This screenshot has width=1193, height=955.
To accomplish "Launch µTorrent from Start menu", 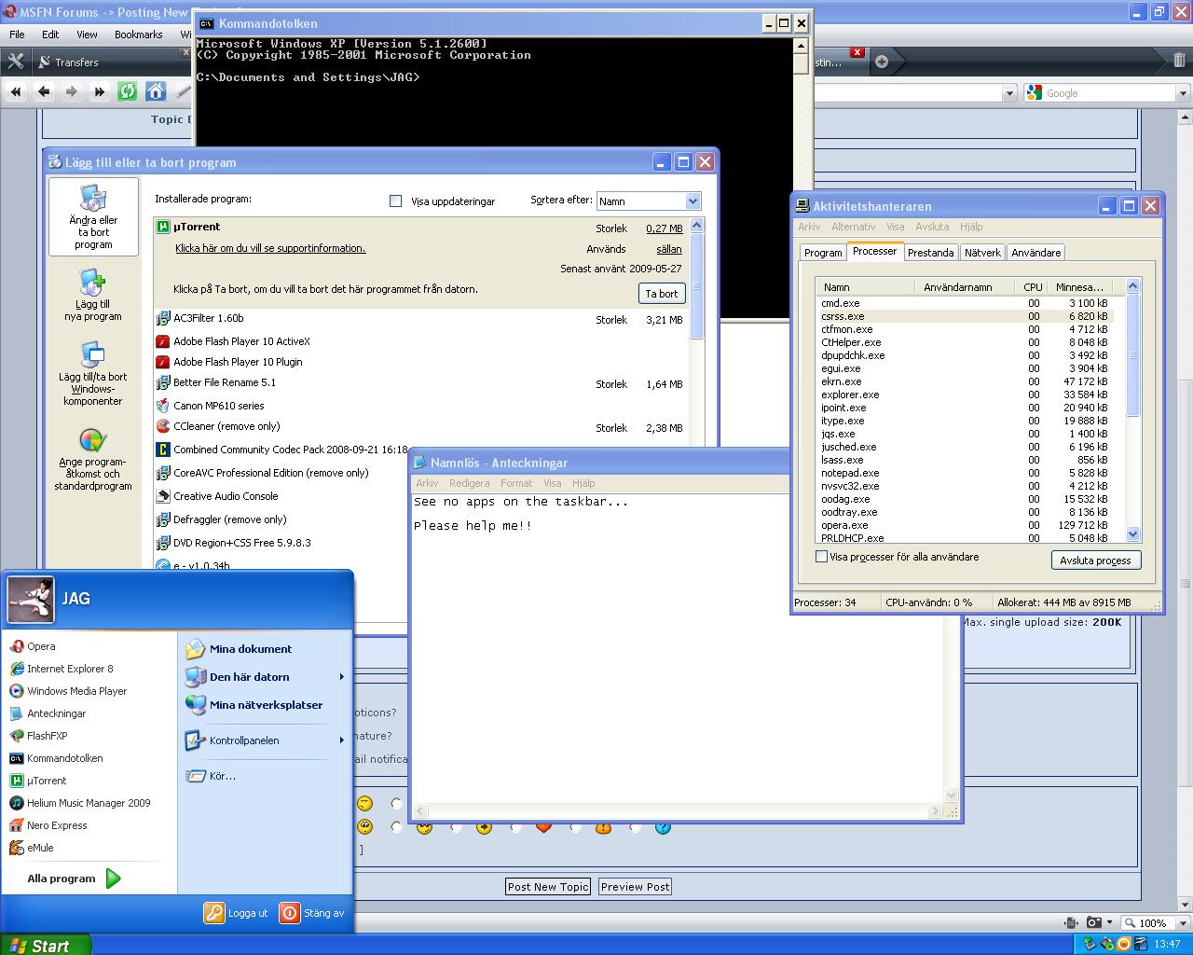I will click(38, 781).
